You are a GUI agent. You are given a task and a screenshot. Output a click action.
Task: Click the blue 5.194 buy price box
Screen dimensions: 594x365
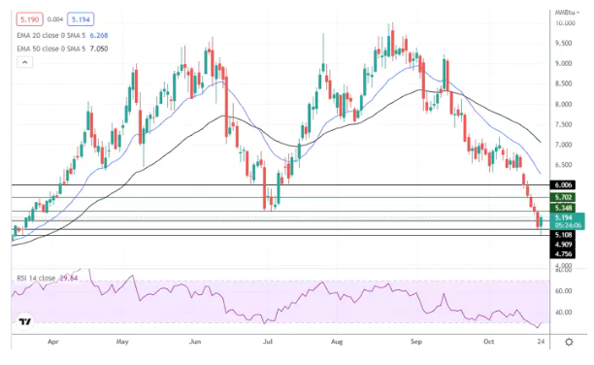click(x=81, y=19)
